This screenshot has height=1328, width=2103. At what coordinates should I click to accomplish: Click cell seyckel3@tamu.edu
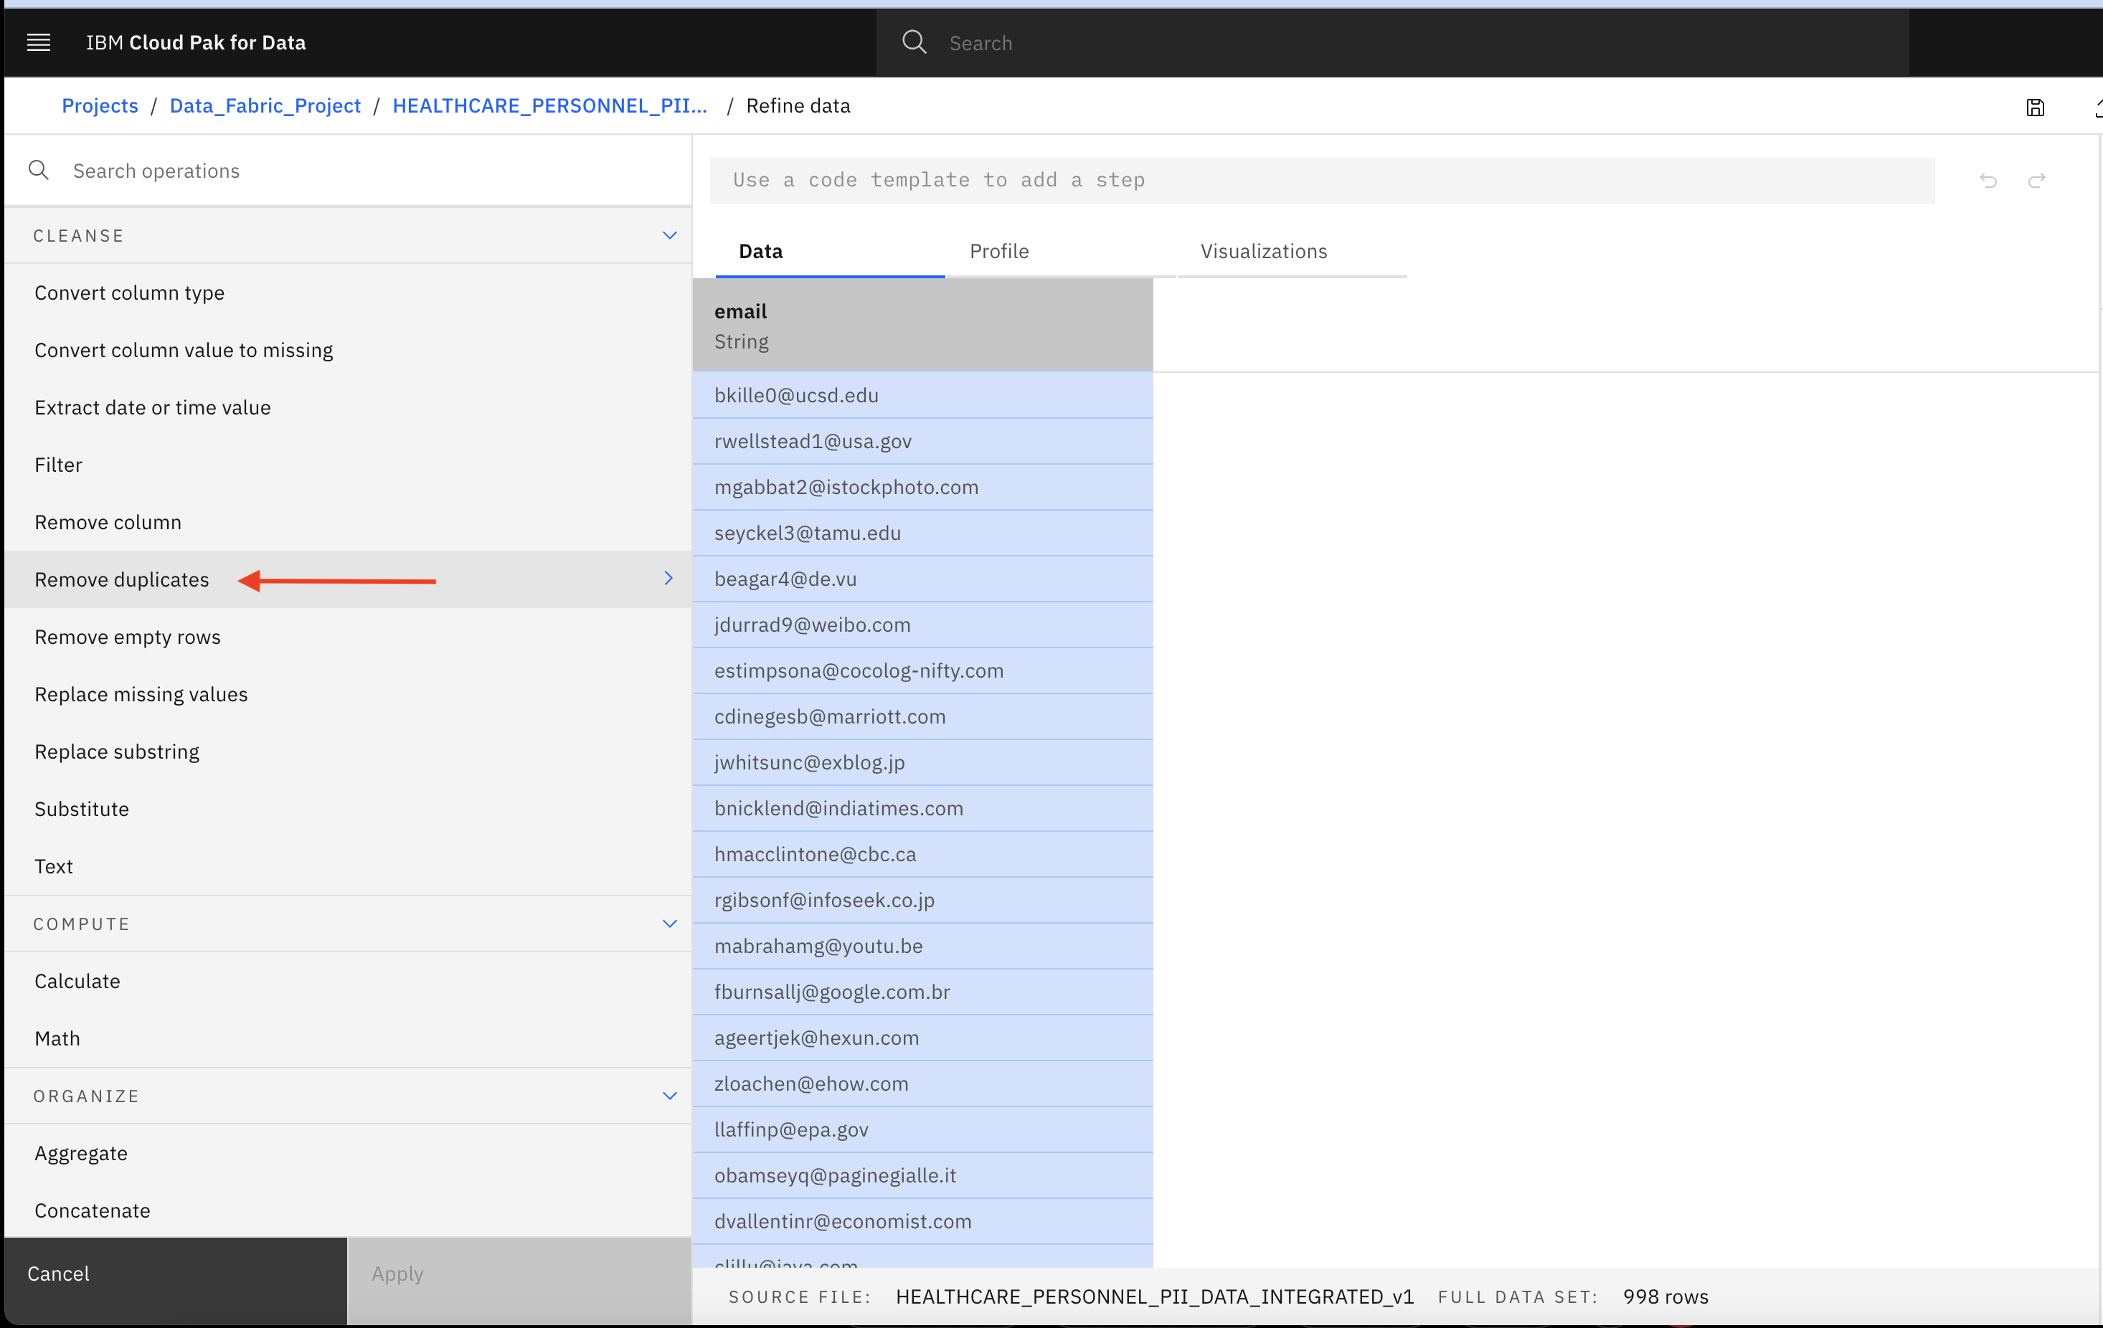(x=922, y=533)
